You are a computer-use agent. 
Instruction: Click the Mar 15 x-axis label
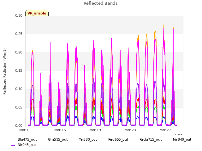60,130
